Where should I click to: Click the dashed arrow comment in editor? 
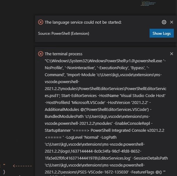[x=22, y=166]
